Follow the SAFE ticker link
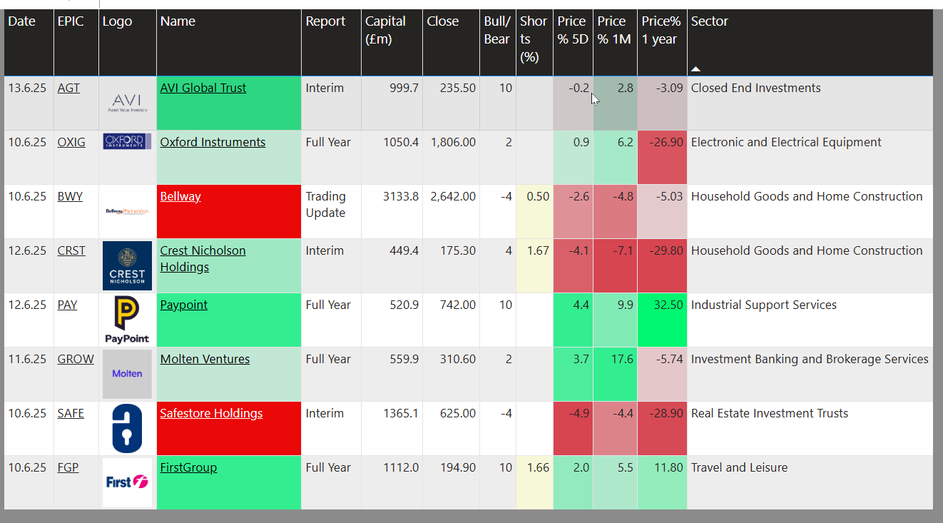The width and height of the screenshot is (943, 523). click(x=71, y=413)
